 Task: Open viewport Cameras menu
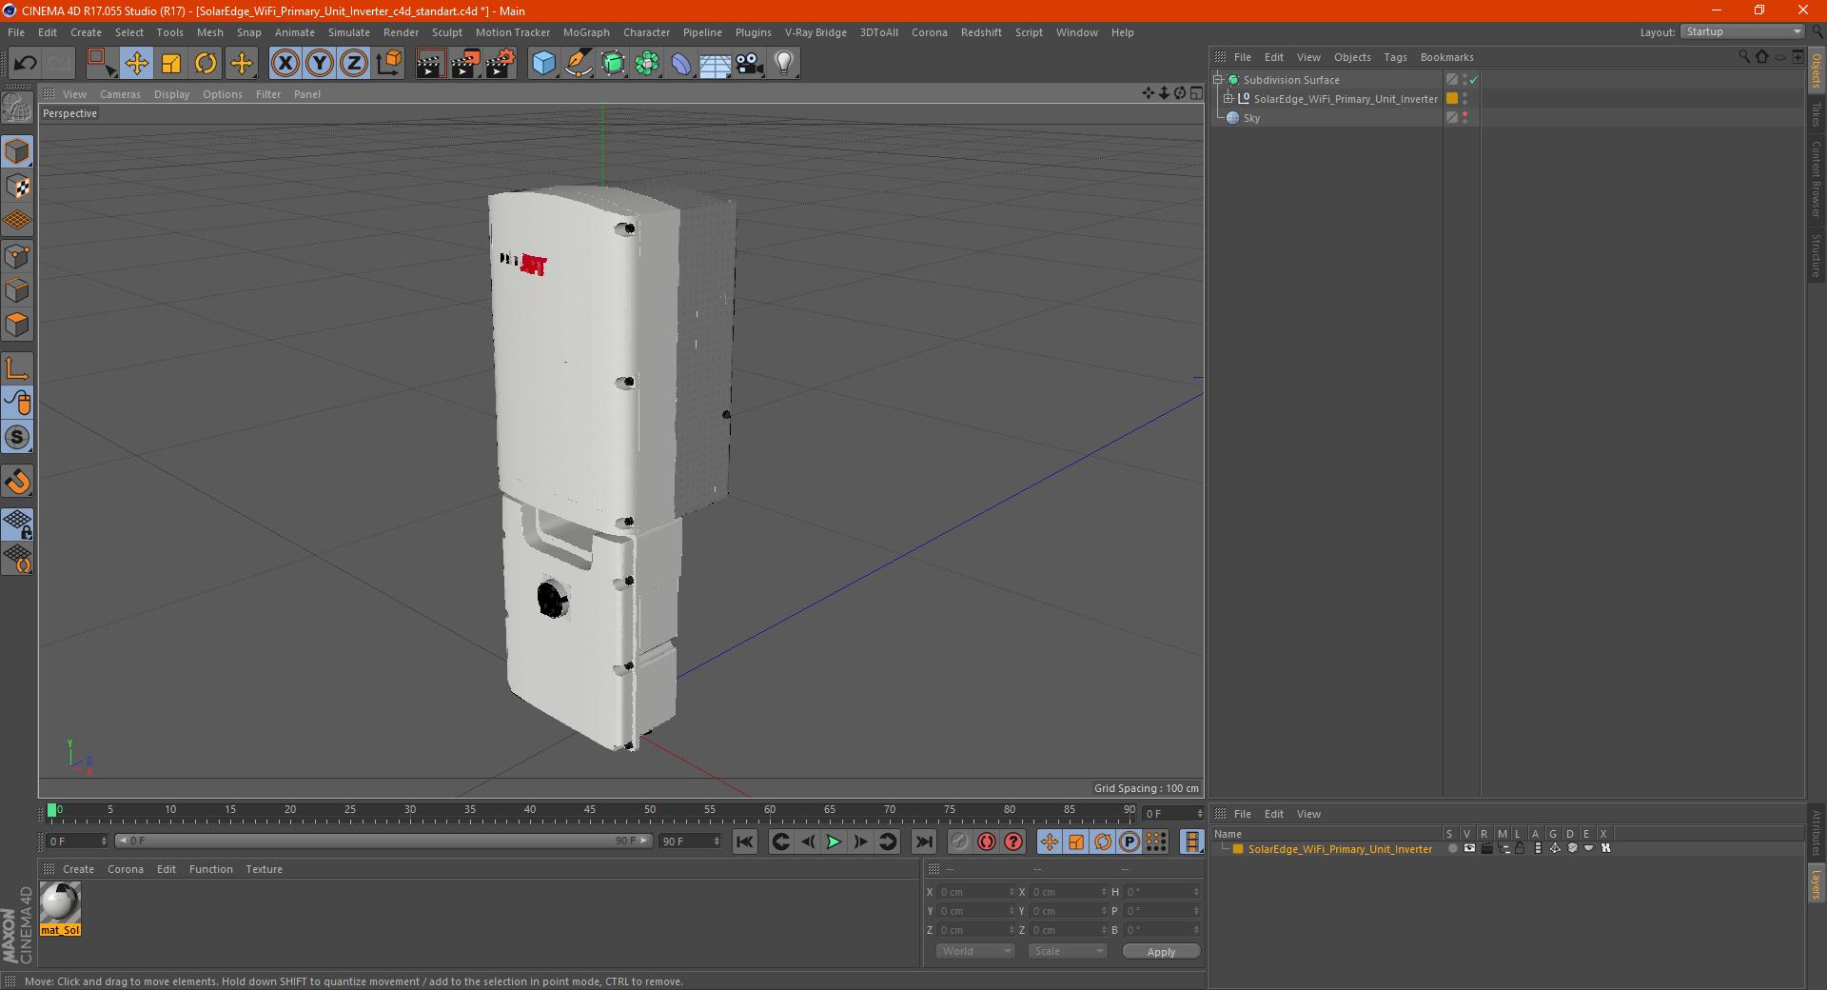120,94
